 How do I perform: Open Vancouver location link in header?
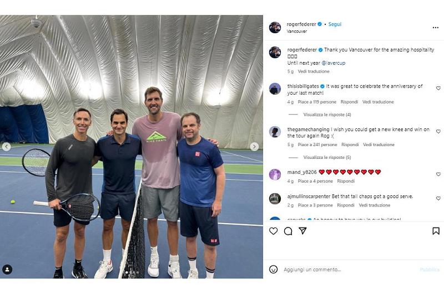click(296, 32)
